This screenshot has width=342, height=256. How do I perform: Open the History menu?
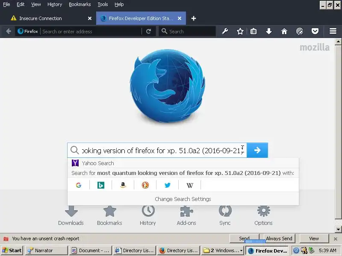click(x=55, y=4)
